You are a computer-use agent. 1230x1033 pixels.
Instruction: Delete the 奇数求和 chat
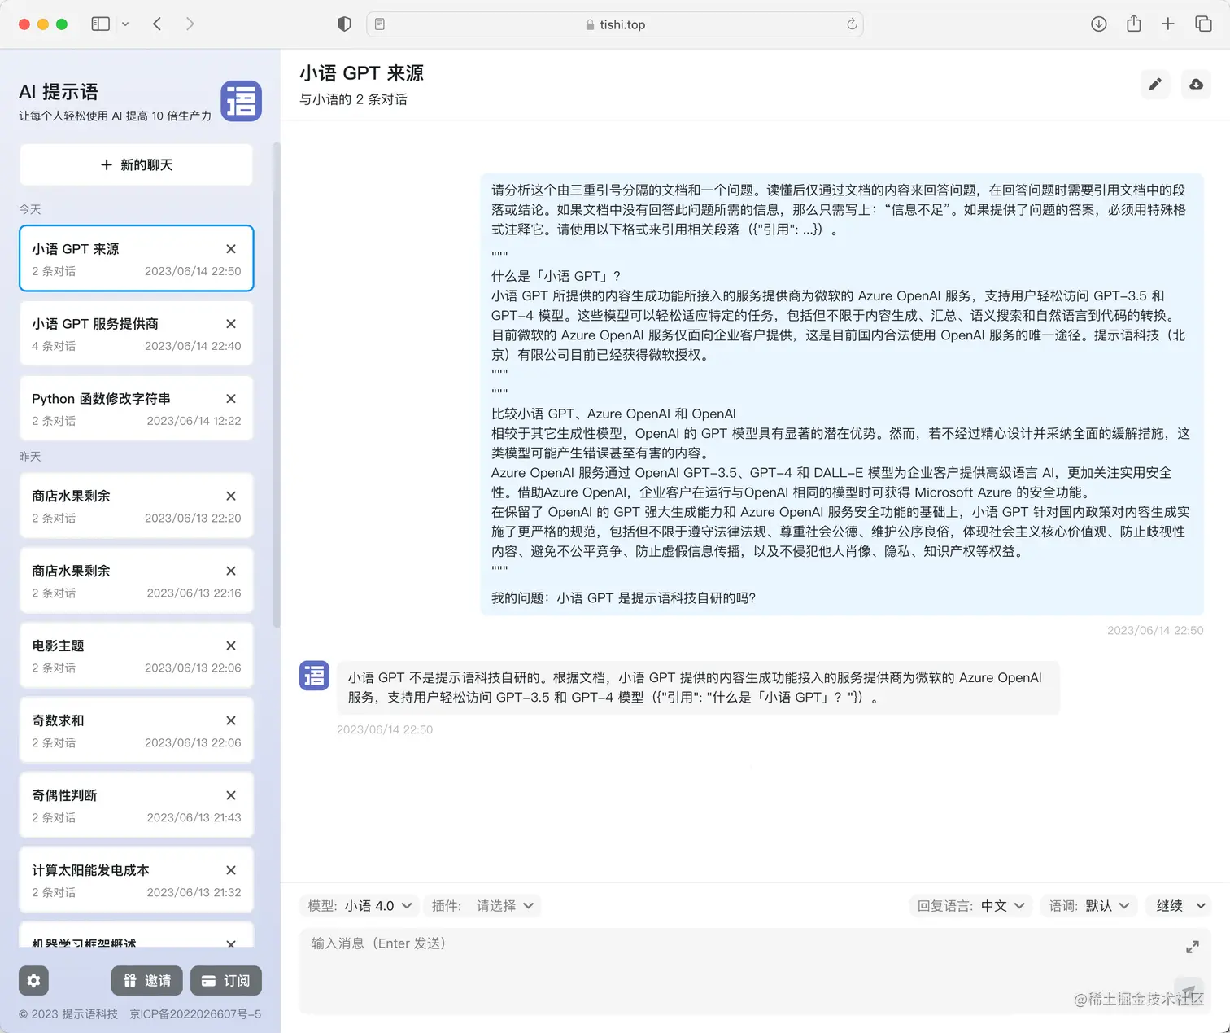point(231,720)
